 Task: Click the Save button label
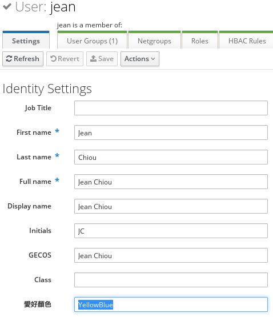(106, 59)
